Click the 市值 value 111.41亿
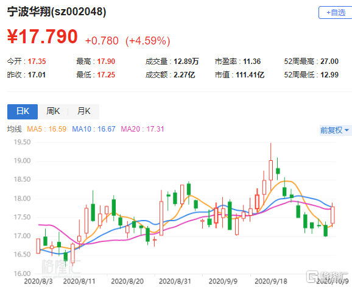The height and width of the screenshot is (287, 352). pyautogui.click(x=250, y=75)
